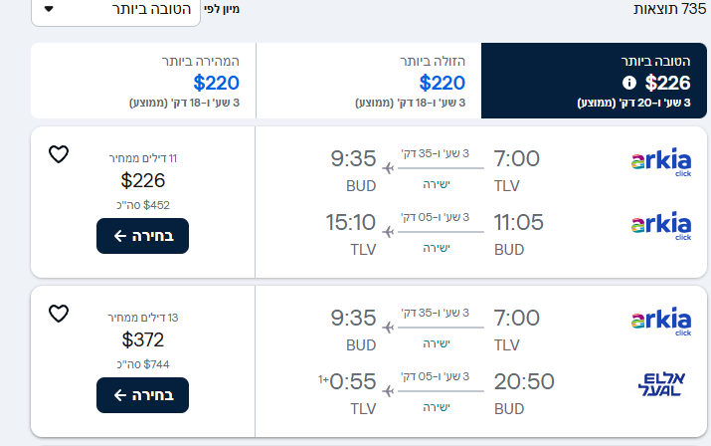Save the $226 Arkia flight with heart icon
711x446 pixels.
(x=59, y=154)
